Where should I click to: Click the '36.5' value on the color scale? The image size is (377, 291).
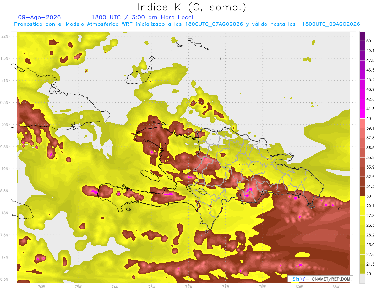pos(370,148)
